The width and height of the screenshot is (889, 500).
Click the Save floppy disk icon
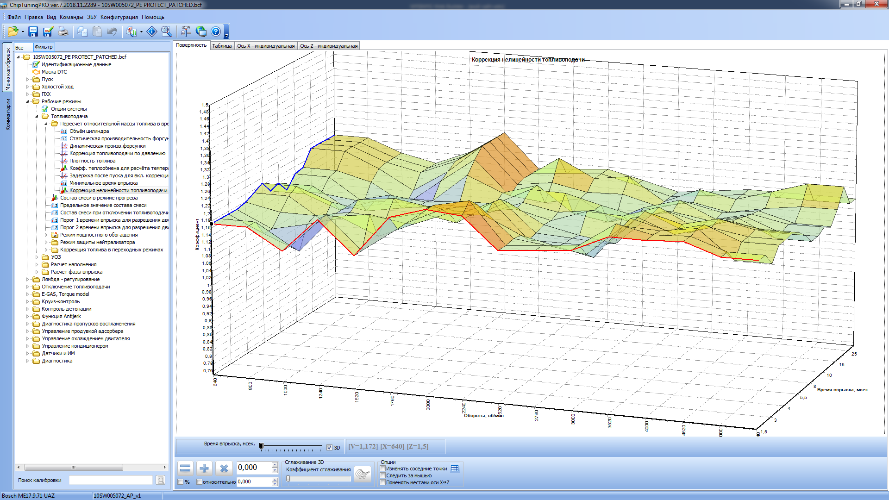33,31
